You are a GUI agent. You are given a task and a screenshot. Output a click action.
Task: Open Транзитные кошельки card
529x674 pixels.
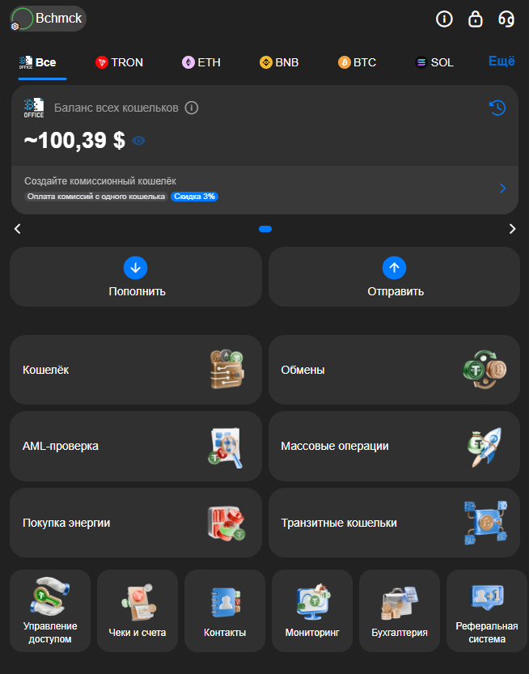tap(394, 523)
